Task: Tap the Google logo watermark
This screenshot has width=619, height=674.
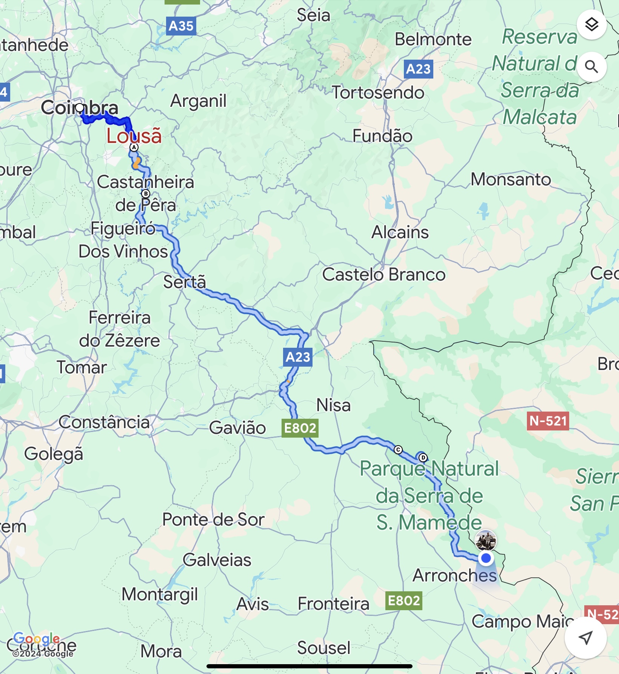Action: (37, 639)
